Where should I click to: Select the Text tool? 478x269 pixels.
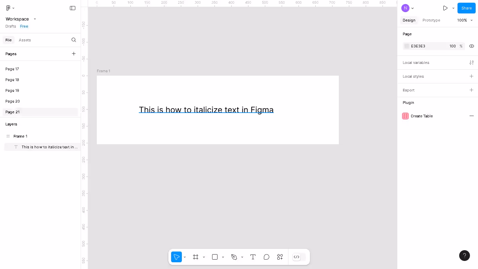point(253,257)
